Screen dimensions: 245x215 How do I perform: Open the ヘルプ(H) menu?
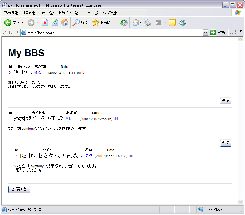pos(110,13)
